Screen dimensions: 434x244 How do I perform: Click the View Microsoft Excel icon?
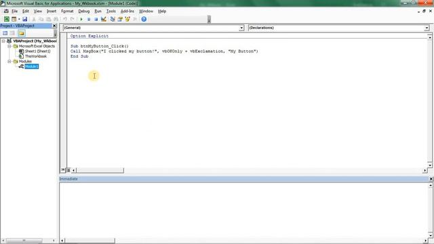(x=6, y=19)
